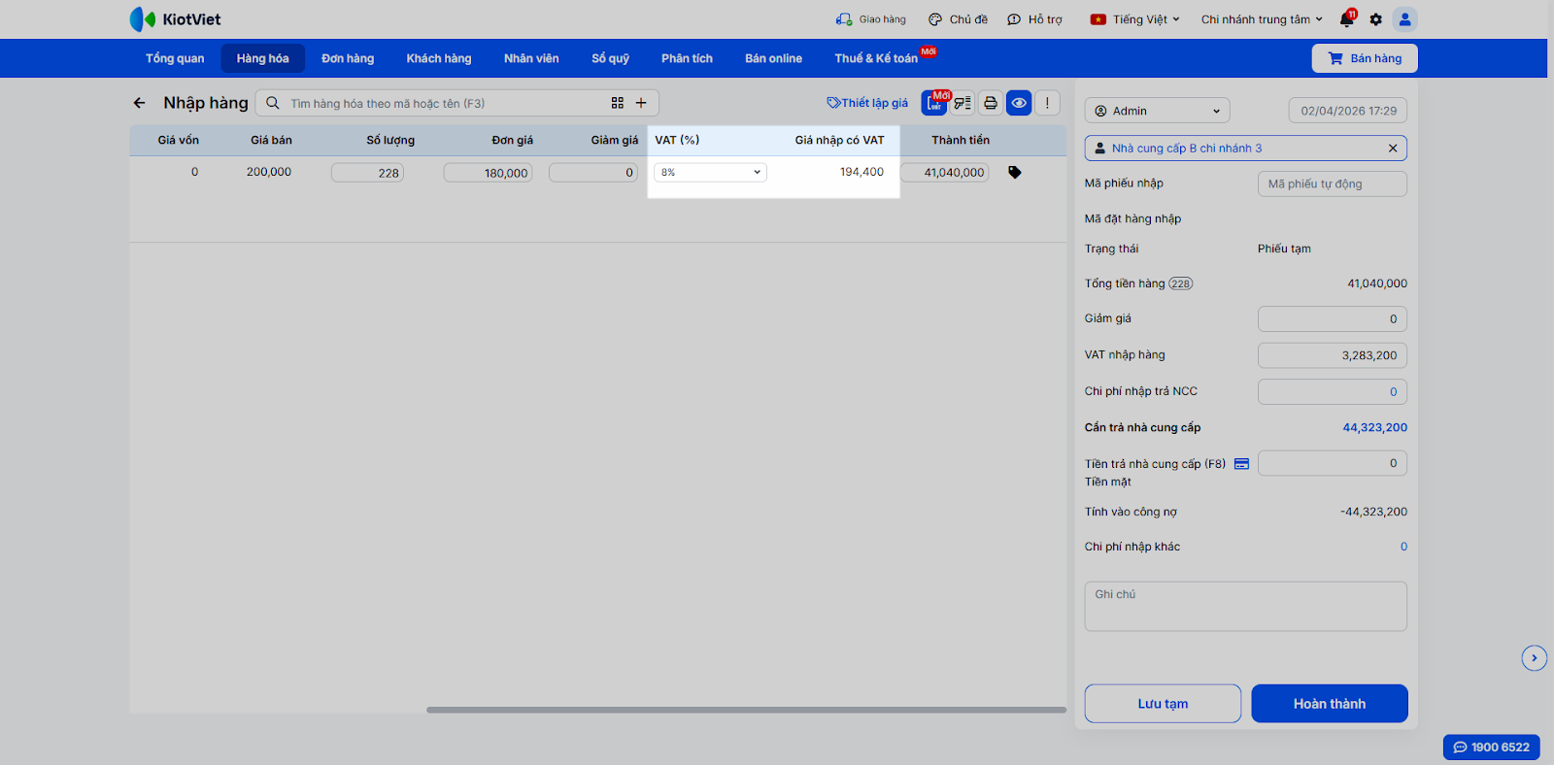The height and width of the screenshot is (765, 1554).
Task: Click the black price tag icon in row
Action: [1015, 173]
